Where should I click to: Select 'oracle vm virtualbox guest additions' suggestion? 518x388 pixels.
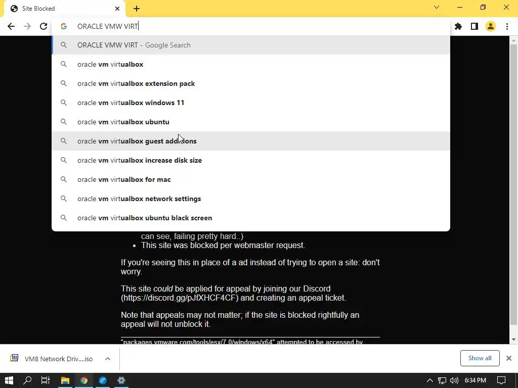point(251,141)
